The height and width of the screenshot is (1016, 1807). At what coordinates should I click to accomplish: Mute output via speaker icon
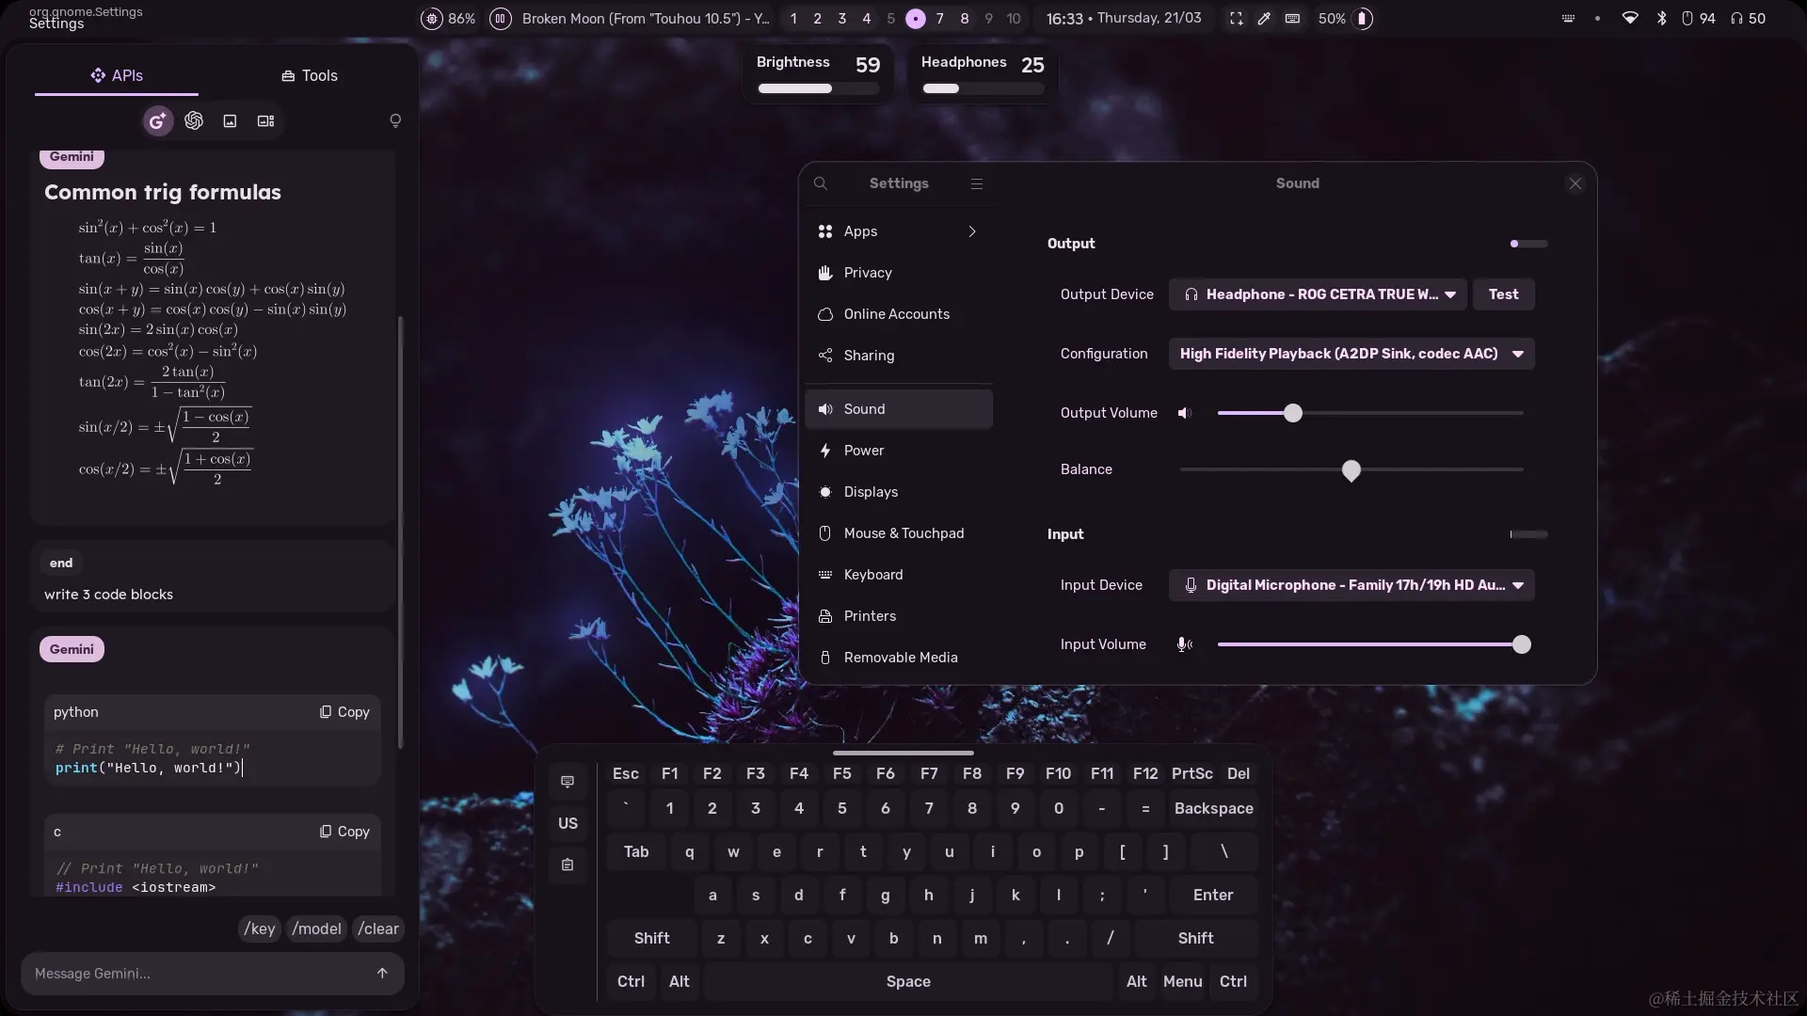[x=1184, y=413]
